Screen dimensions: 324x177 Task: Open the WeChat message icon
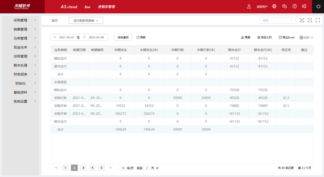284,6
